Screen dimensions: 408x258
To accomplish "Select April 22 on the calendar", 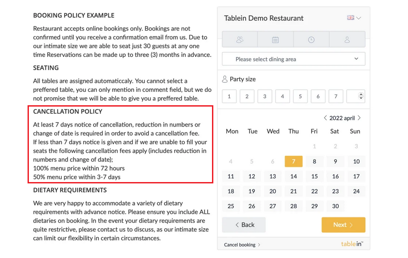I will click(314, 191).
